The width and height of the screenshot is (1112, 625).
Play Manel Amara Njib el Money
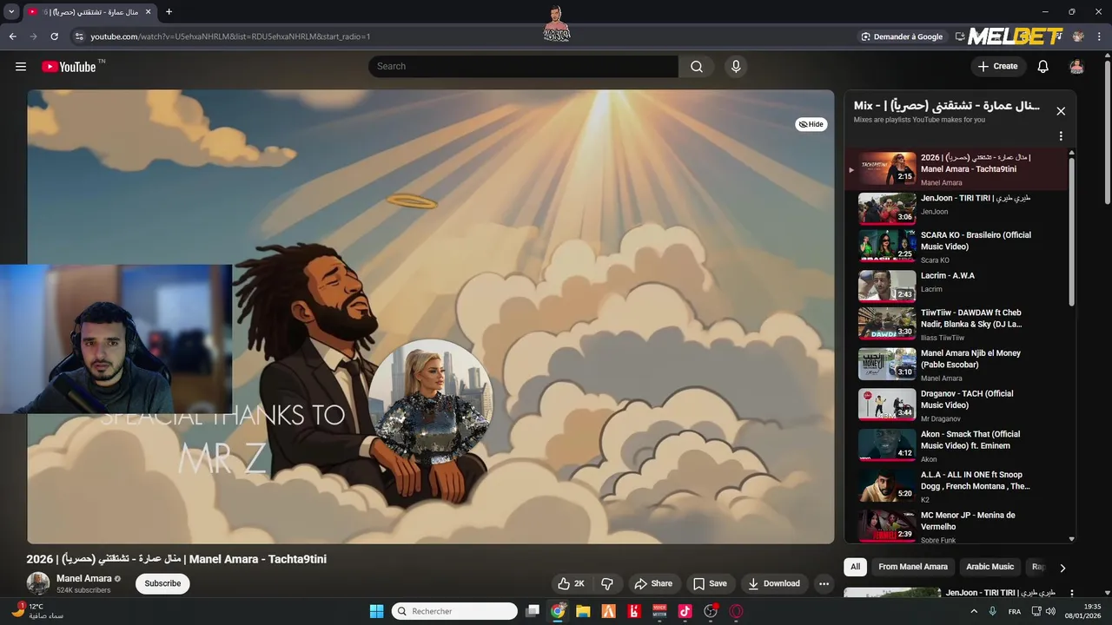coord(956,365)
